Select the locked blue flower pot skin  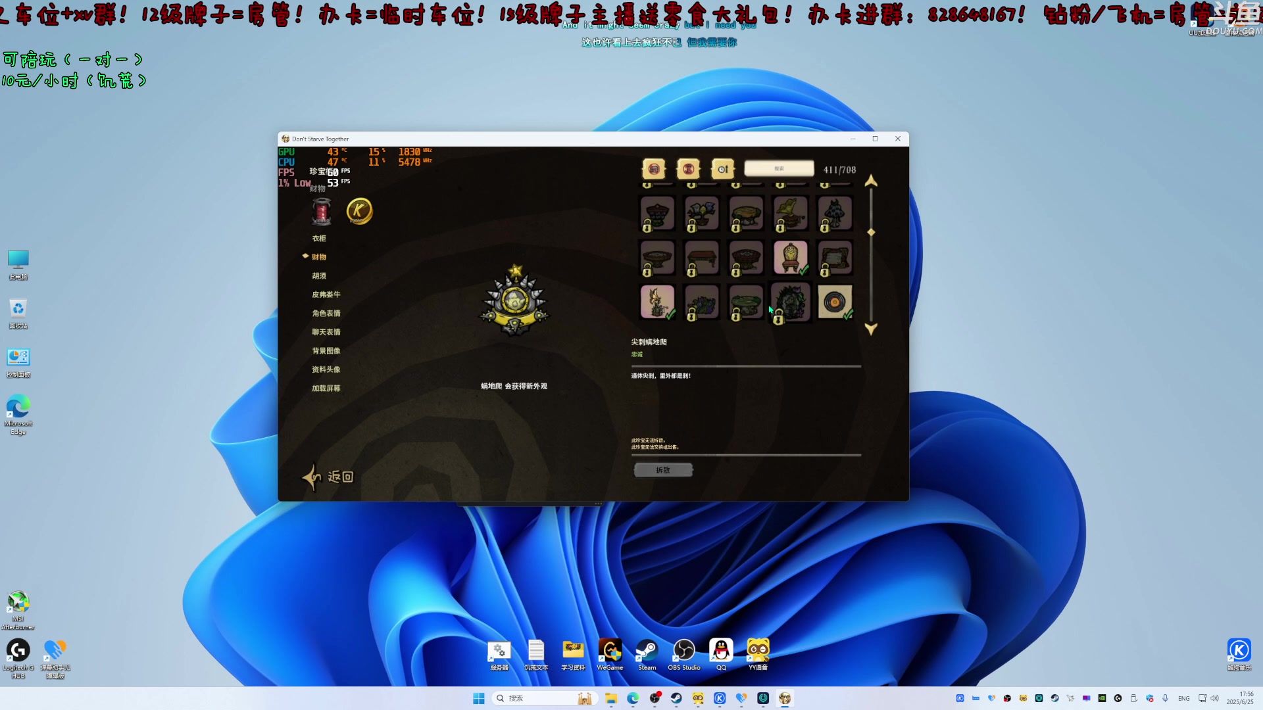coord(702,213)
